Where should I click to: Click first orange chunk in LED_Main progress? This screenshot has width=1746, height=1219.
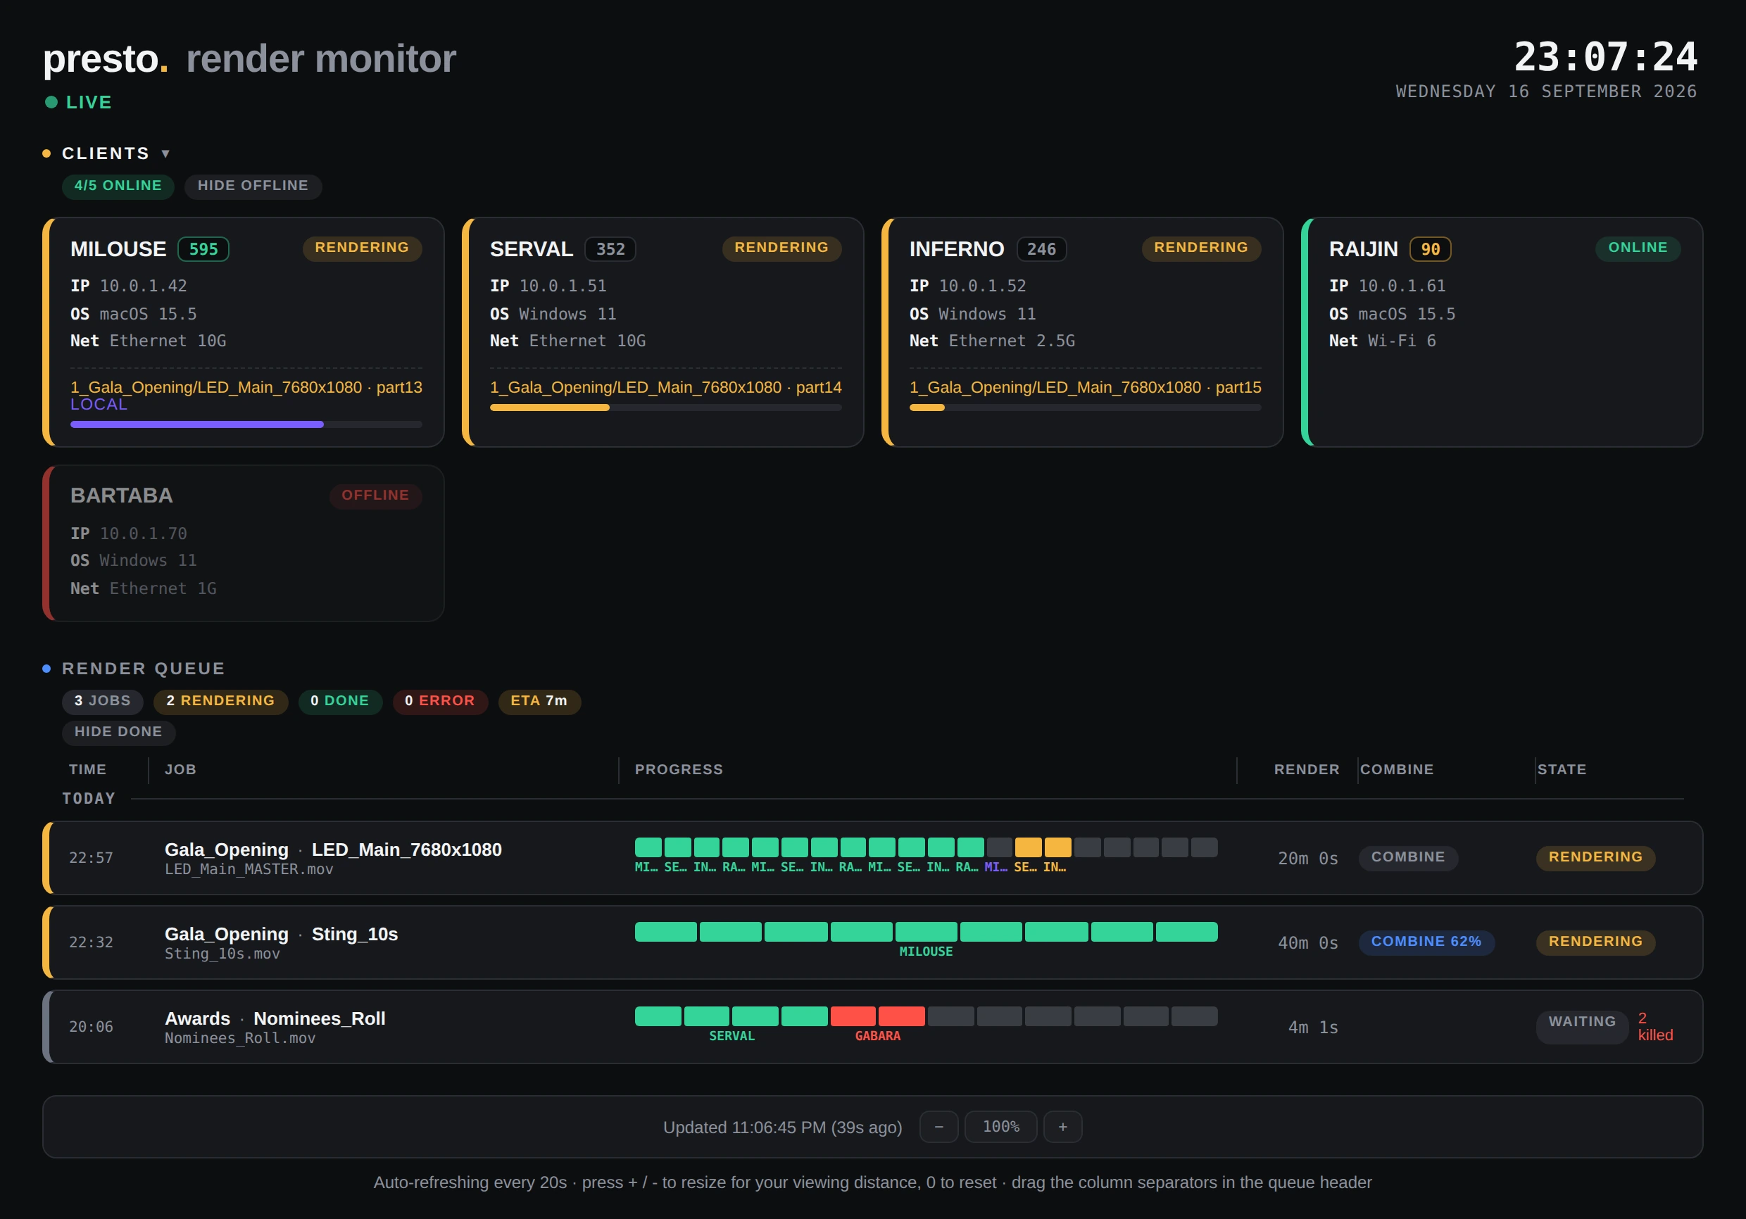1028,847
